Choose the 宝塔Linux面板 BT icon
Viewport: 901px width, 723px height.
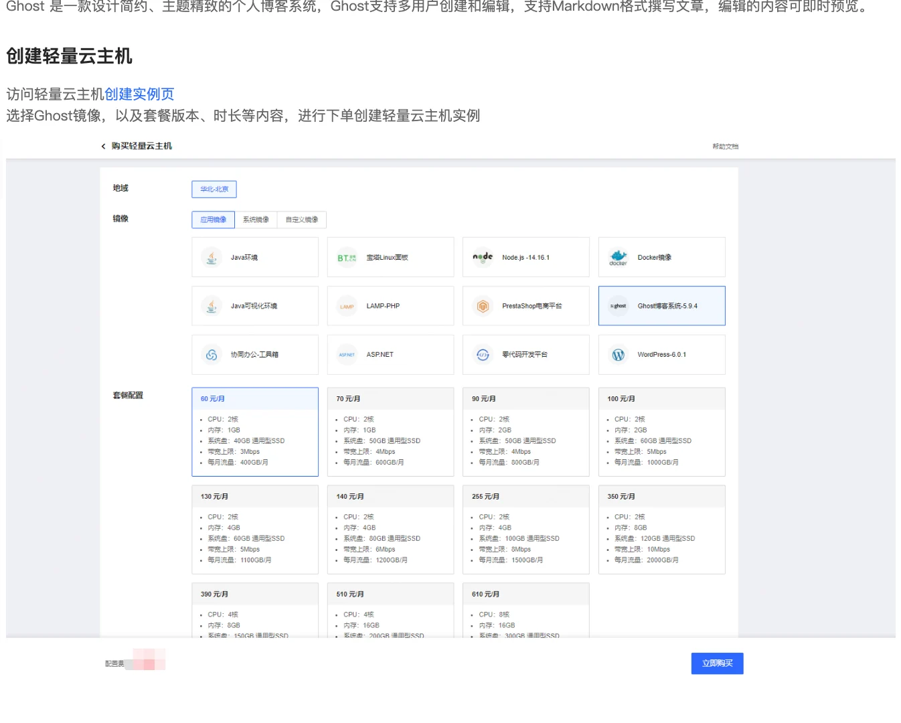(x=347, y=257)
